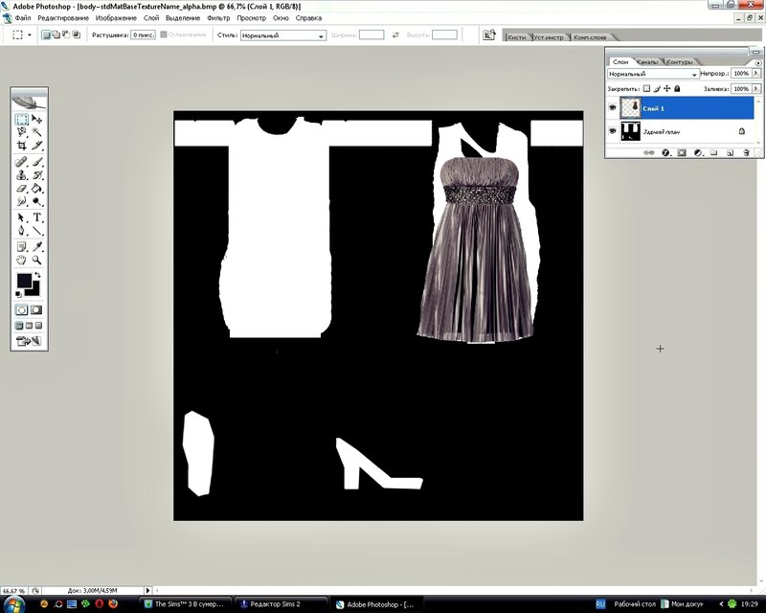766x613 pixels.
Task: Toggle the lock transparent pixels option
Action: [646, 88]
